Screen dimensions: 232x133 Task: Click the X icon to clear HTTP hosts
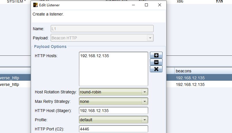tap(156, 69)
